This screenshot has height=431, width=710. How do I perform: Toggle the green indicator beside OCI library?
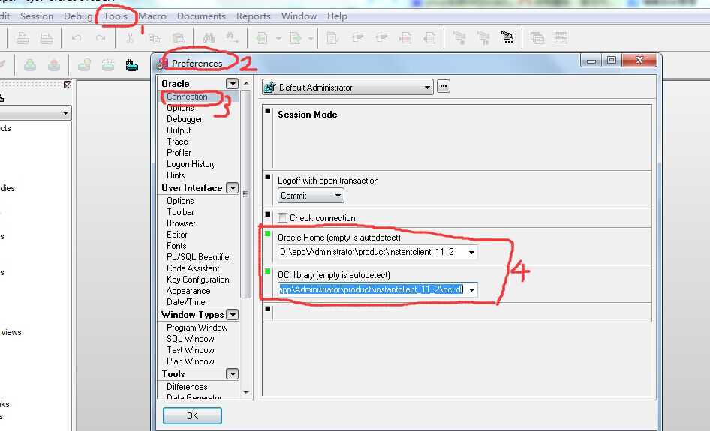(x=268, y=271)
